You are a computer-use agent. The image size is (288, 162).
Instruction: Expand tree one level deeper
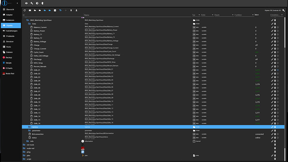tap(45, 10)
